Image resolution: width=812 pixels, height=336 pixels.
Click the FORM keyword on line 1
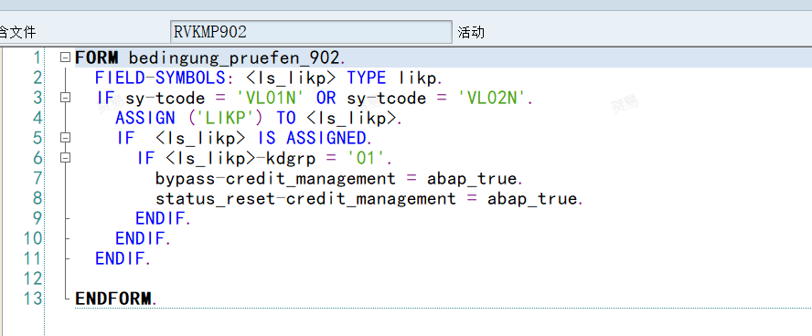(96, 58)
